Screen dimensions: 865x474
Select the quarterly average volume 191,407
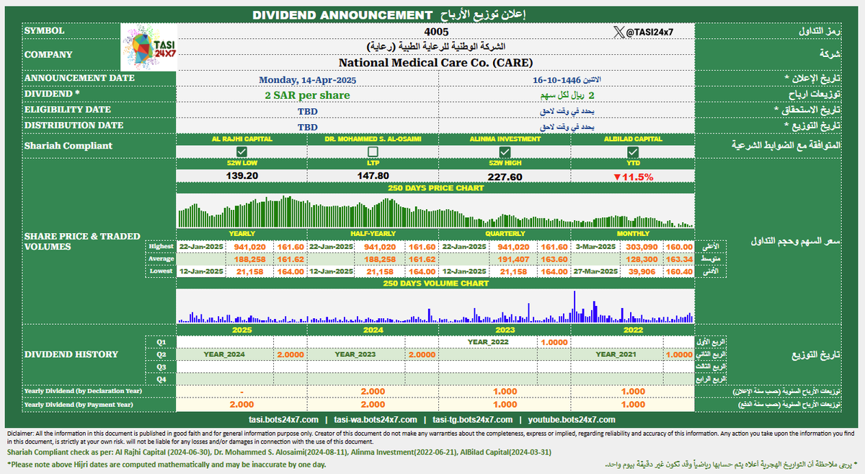pyautogui.click(x=514, y=258)
